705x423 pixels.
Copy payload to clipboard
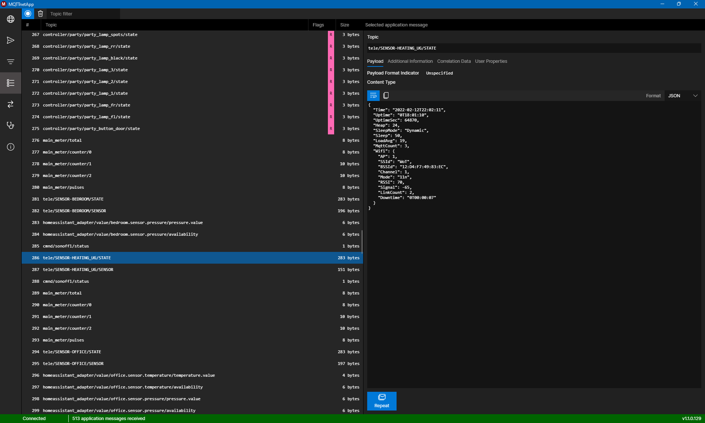[386, 95]
